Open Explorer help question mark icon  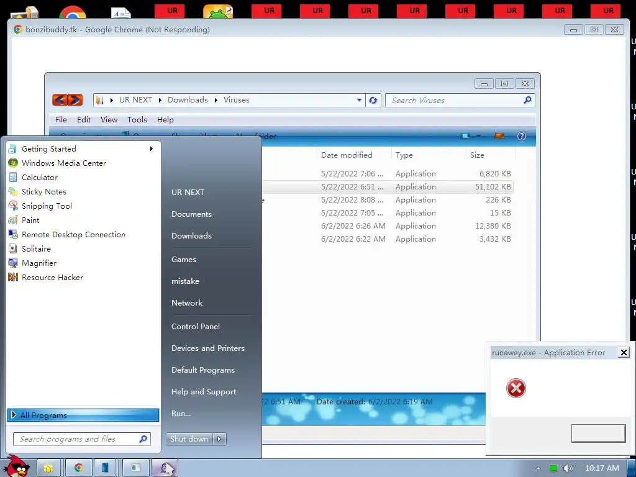coord(522,136)
